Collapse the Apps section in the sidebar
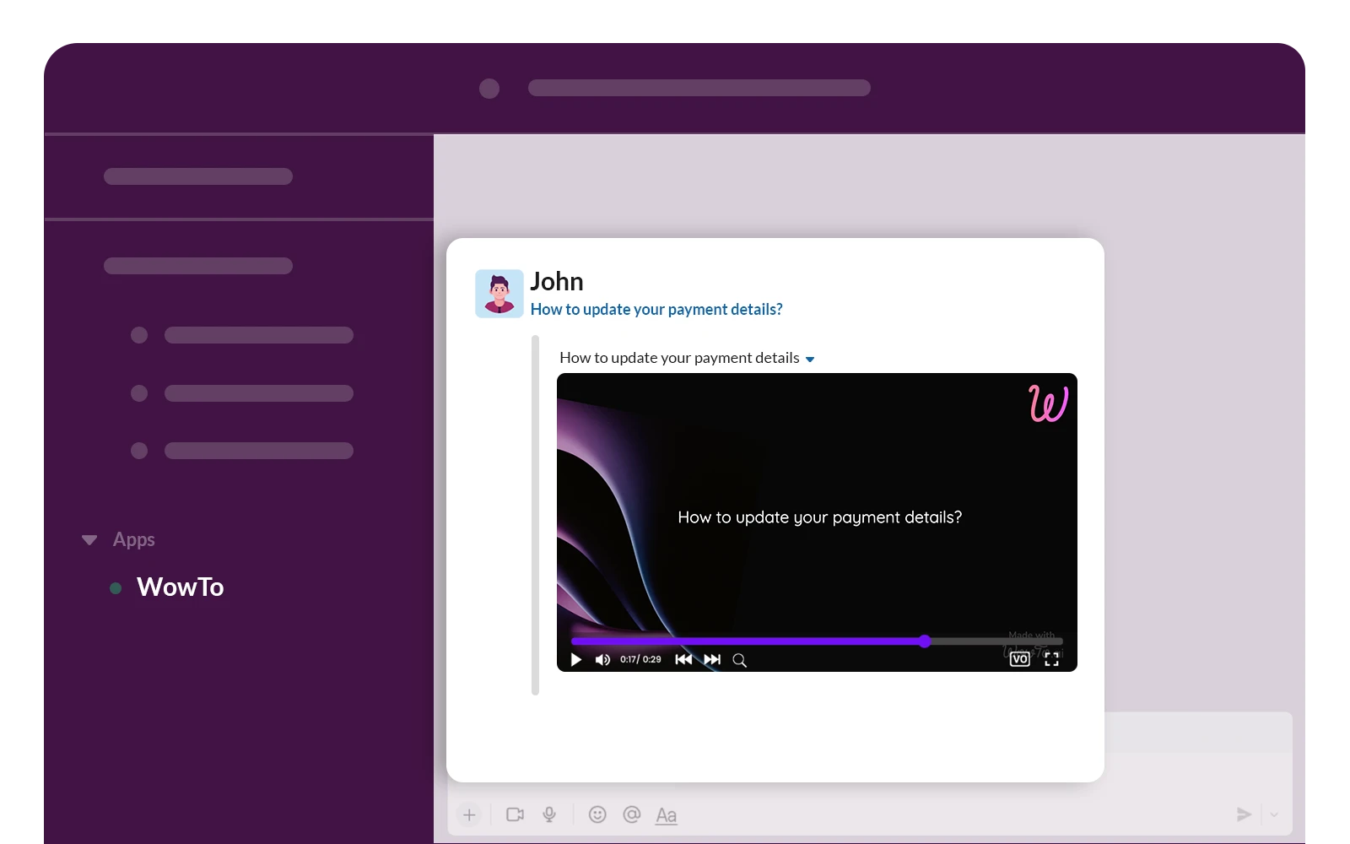The image size is (1350, 844). 89,539
